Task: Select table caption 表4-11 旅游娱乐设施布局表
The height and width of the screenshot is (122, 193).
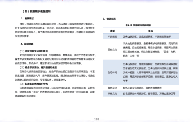Action: pyautogui.click(x=138, y=25)
